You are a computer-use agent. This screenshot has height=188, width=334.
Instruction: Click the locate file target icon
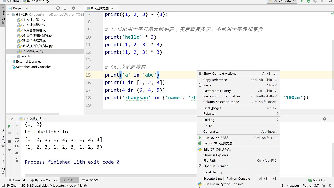click(58, 8)
